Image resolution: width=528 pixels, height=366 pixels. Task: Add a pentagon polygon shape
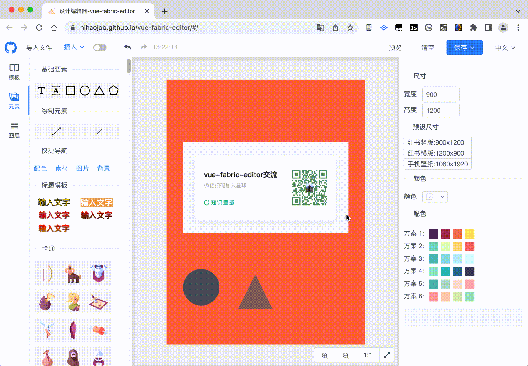point(114,90)
